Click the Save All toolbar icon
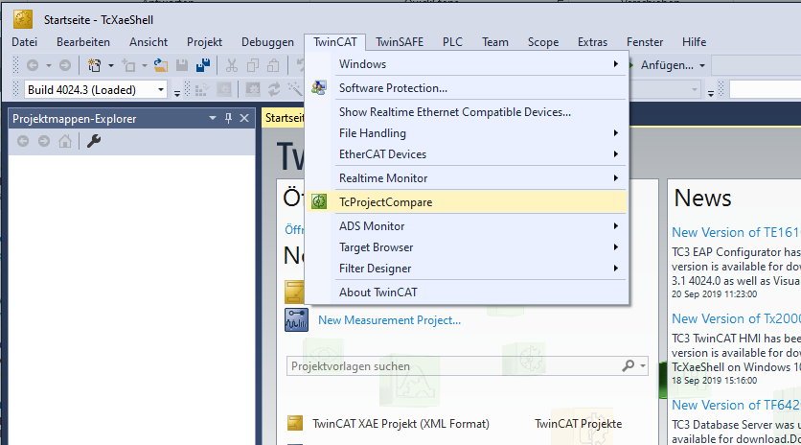The width and height of the screenshot is (801, 445). point(203,65)
